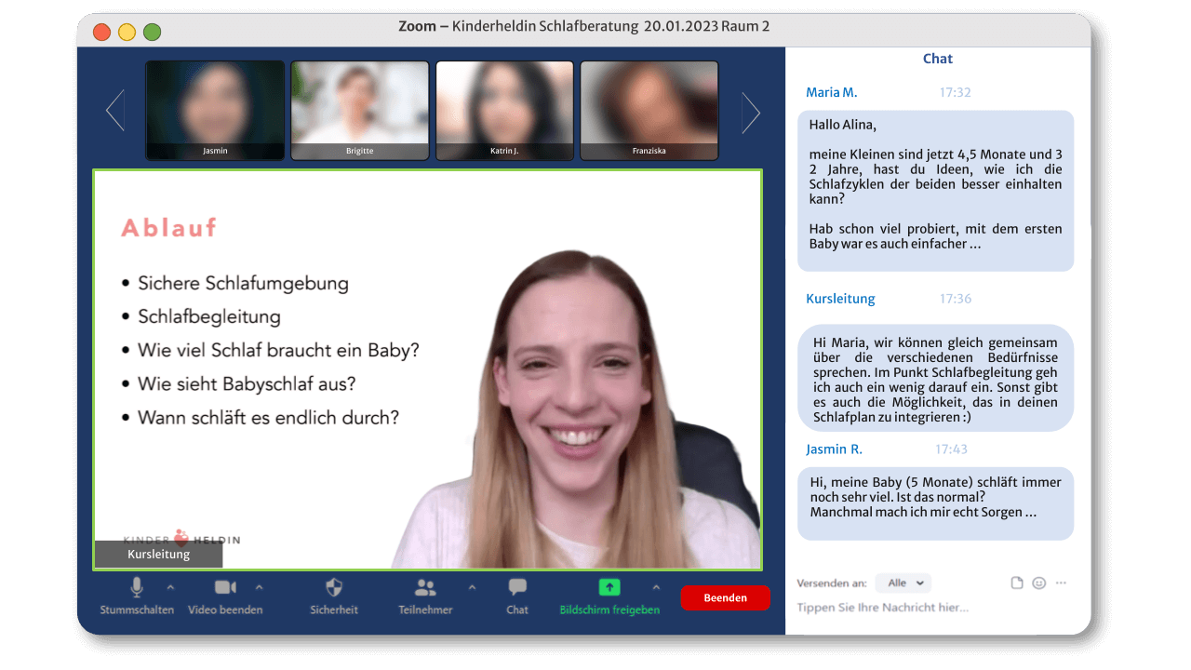
Task: Click Jasmin's message about Baby 5 Monate
Action: pyautogui.click(x=935, y=503)
